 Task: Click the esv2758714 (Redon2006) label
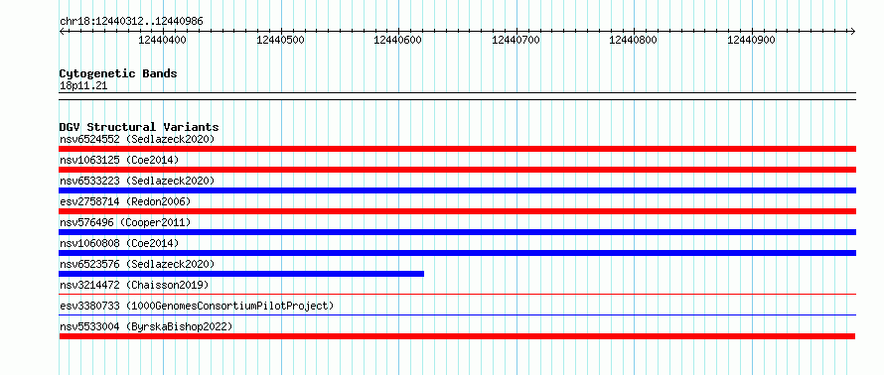(125, 201)
